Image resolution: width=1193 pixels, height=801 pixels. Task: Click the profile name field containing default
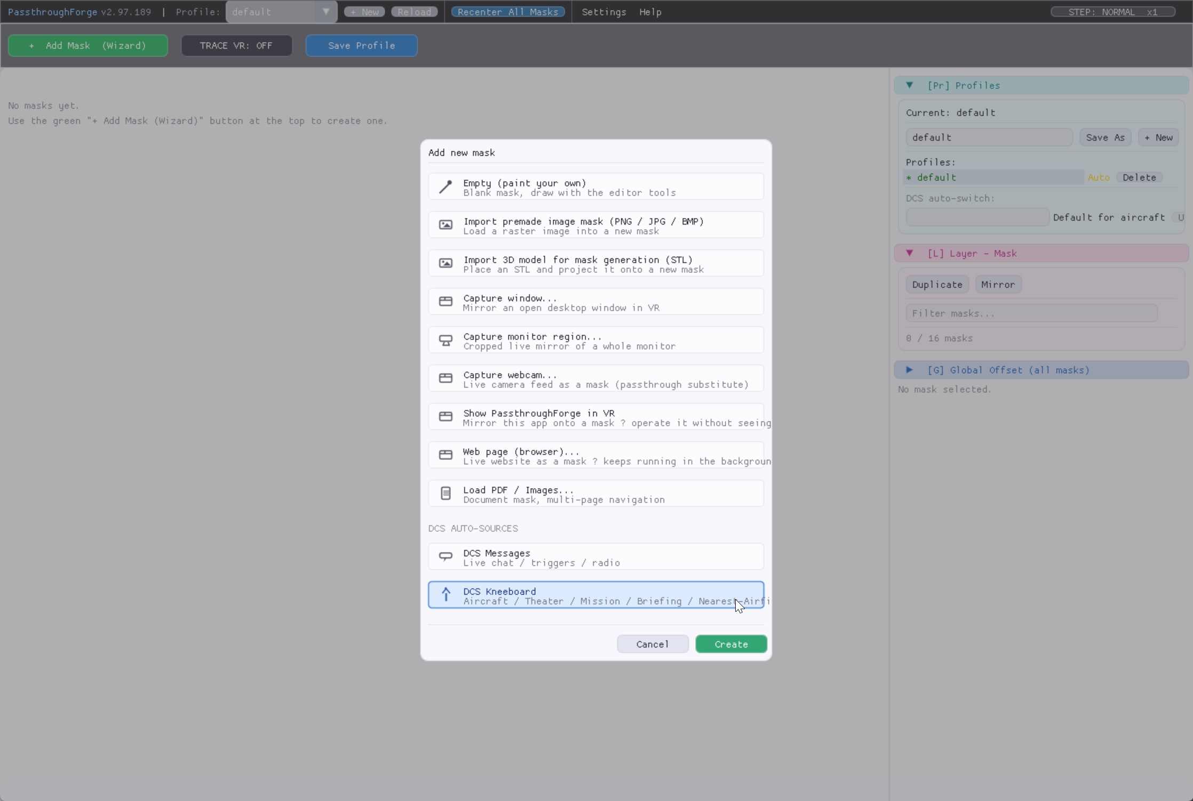coord(989,137)
